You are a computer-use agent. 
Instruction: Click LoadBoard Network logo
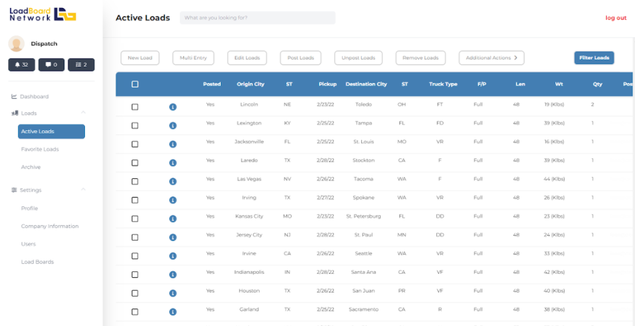(x=43, y=15)
